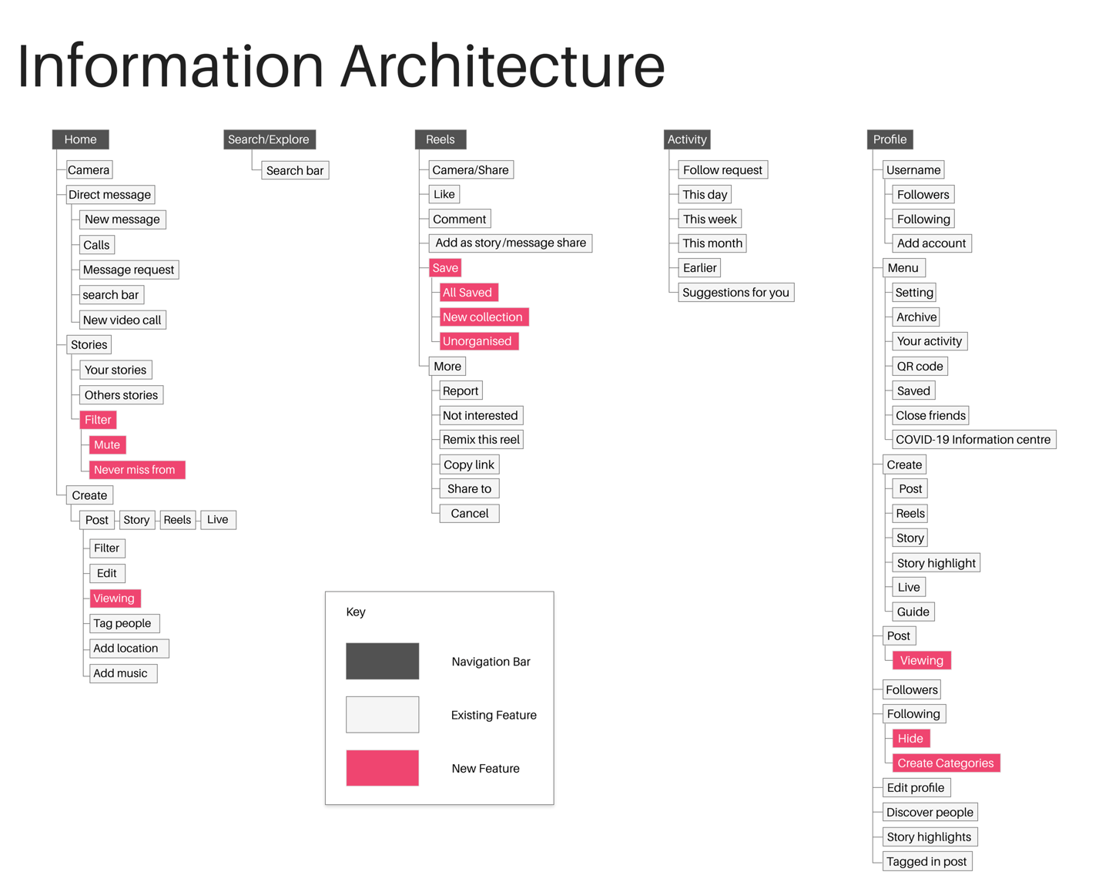Click the Home navigation bar node
The height and width of the screenshot is (892, 1109).
(80, 139)
